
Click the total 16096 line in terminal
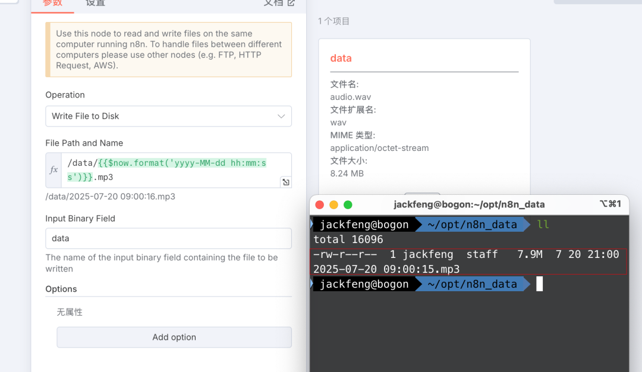point(348,240)
